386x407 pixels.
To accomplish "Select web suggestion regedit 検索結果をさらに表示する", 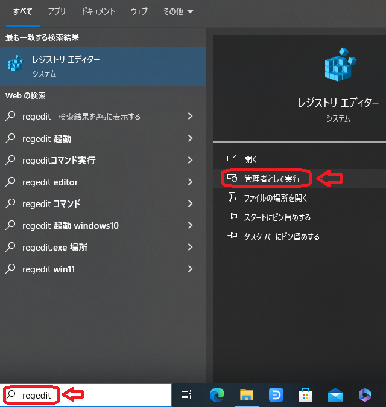I will click(x=103, y=117).
